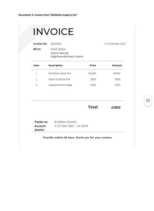The width and height of the screenshot is (154, 211).
Task: Click the Document 3 title caption
Action: tap(48, 15)
